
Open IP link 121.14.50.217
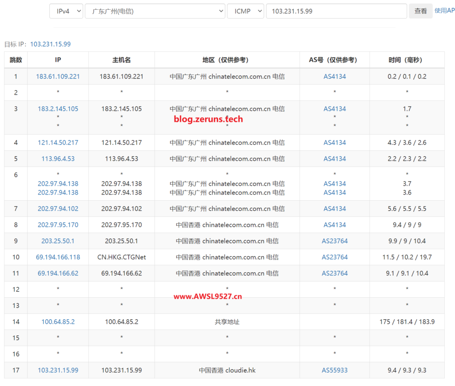point(58,143)
